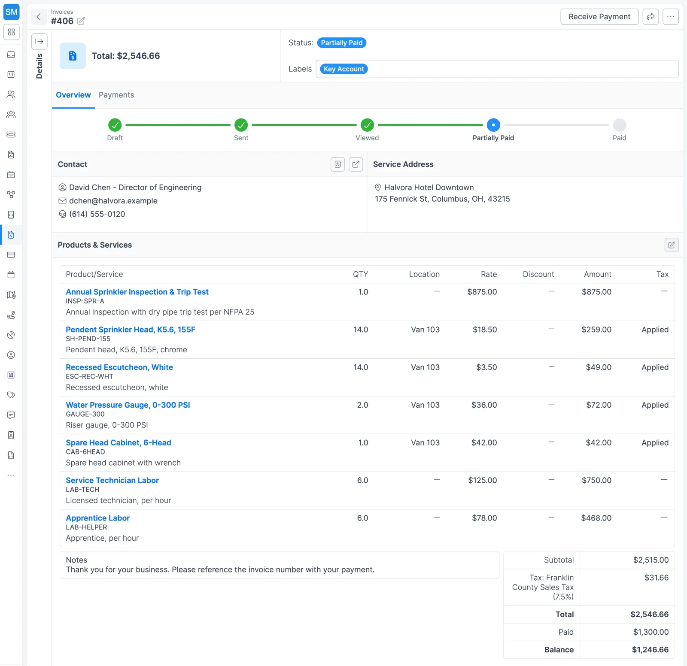Open contact in new window icon
687x666 pixels.
coord(356,164)
